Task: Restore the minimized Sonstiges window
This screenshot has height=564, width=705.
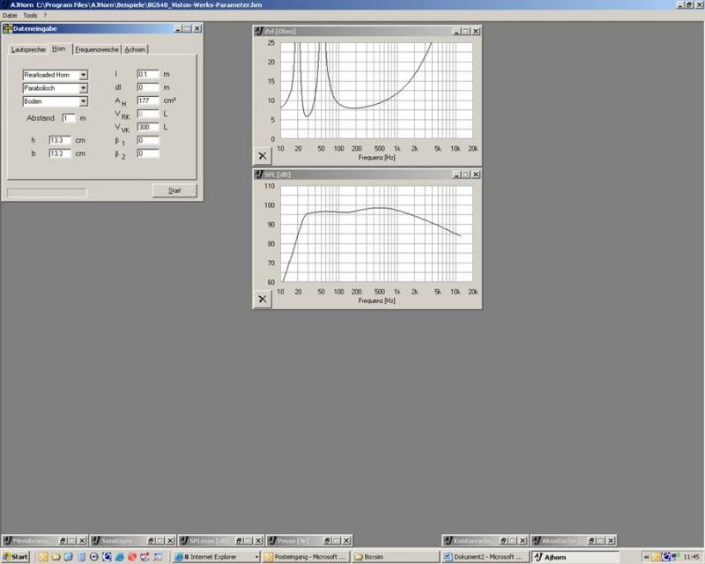Action: click(149, 540)
